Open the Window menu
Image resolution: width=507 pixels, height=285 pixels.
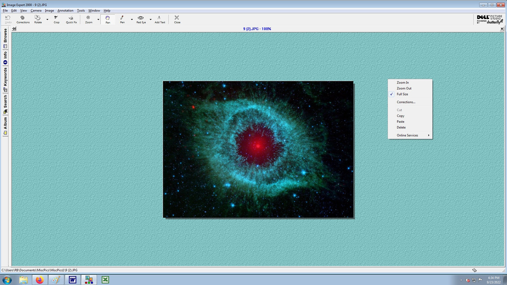tap(94, 11)
